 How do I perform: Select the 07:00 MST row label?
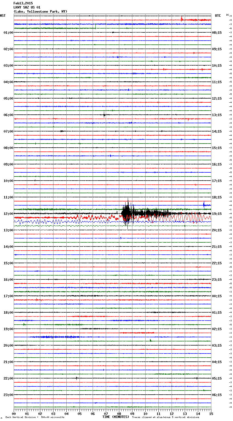click(x=8, y=131)
